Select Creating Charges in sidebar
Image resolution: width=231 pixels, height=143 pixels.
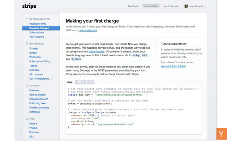pyautogui.click(x=41, y=28)
